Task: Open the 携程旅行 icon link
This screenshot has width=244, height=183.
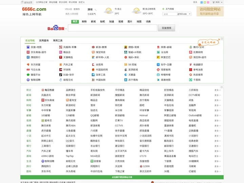Action: click(28, 57)
